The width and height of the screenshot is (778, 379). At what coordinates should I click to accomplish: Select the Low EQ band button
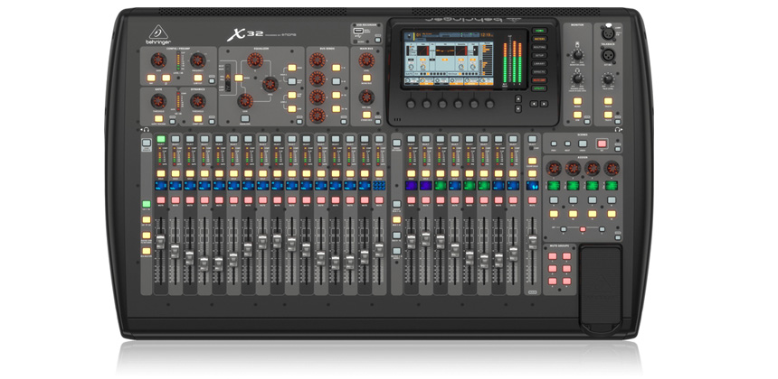[x=291, y=108]
